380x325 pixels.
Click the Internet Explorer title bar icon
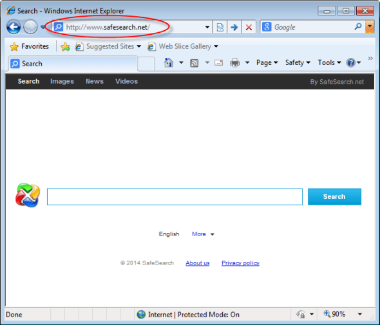[x=11, y=11]
